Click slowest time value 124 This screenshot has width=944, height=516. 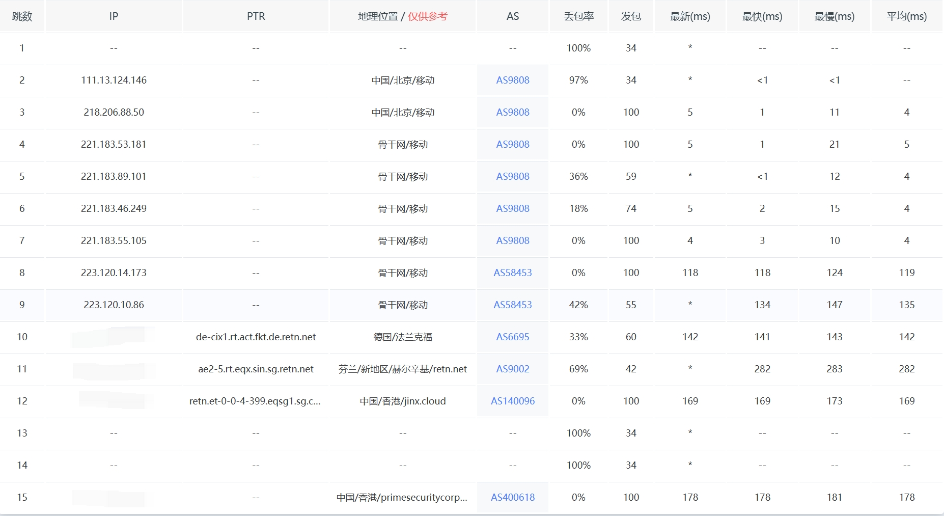(835, 273)
